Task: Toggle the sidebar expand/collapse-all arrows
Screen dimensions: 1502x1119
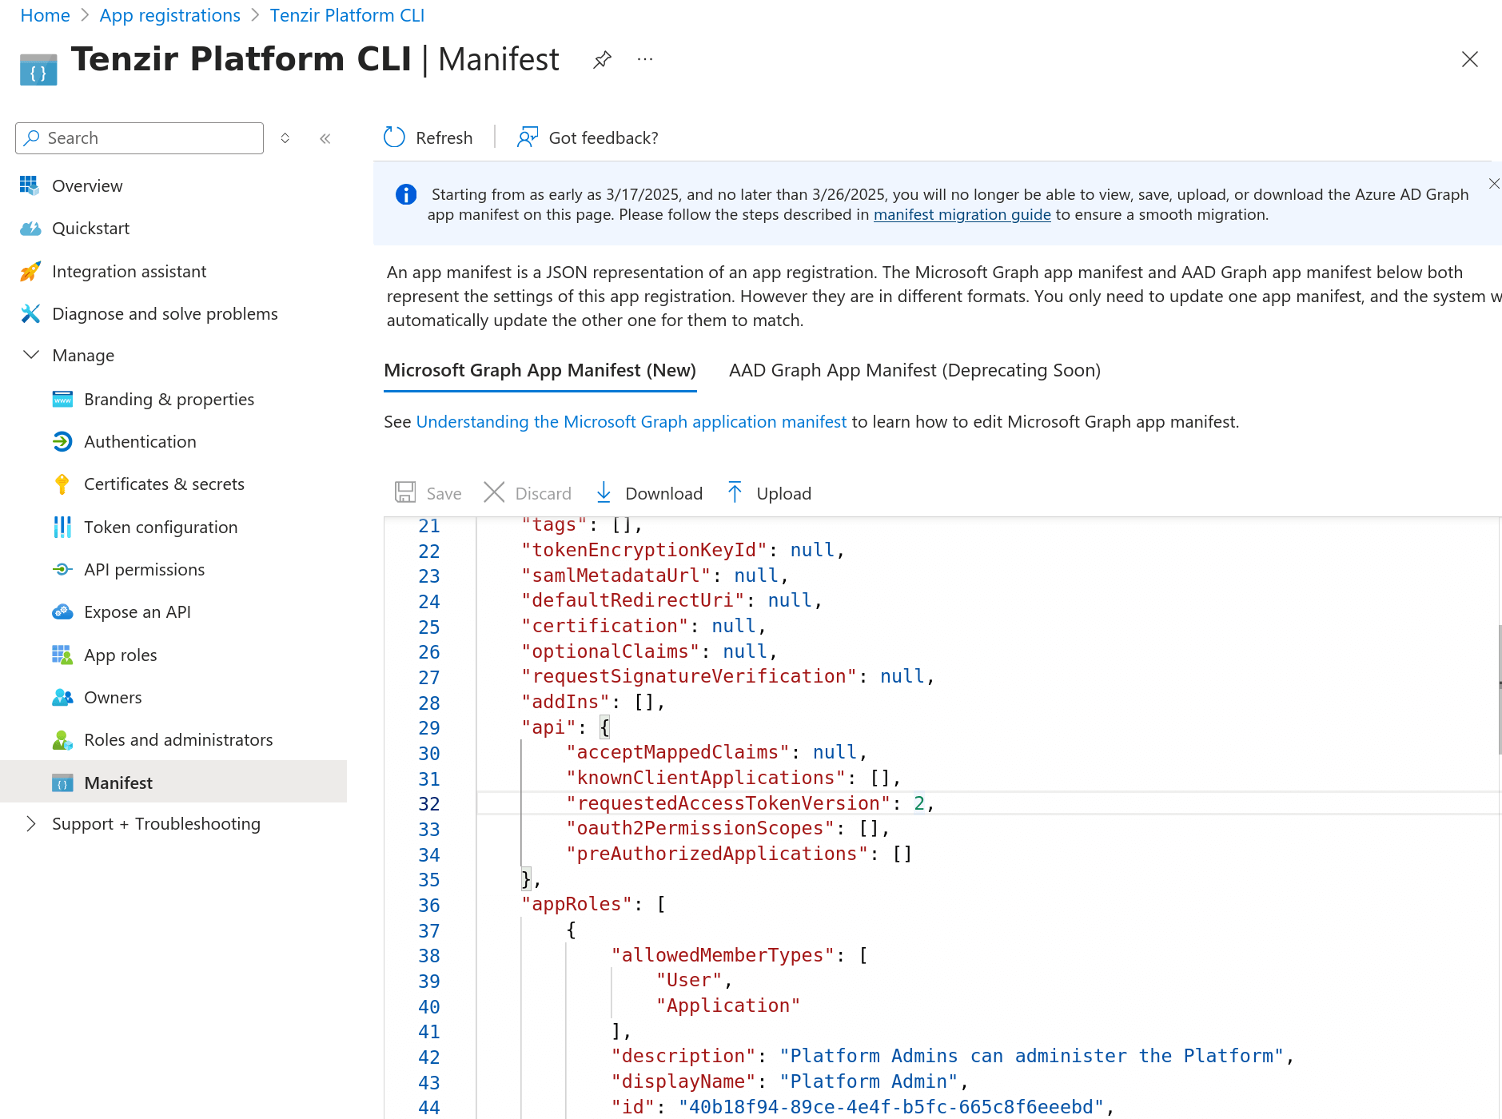Action: coord(285,138)
